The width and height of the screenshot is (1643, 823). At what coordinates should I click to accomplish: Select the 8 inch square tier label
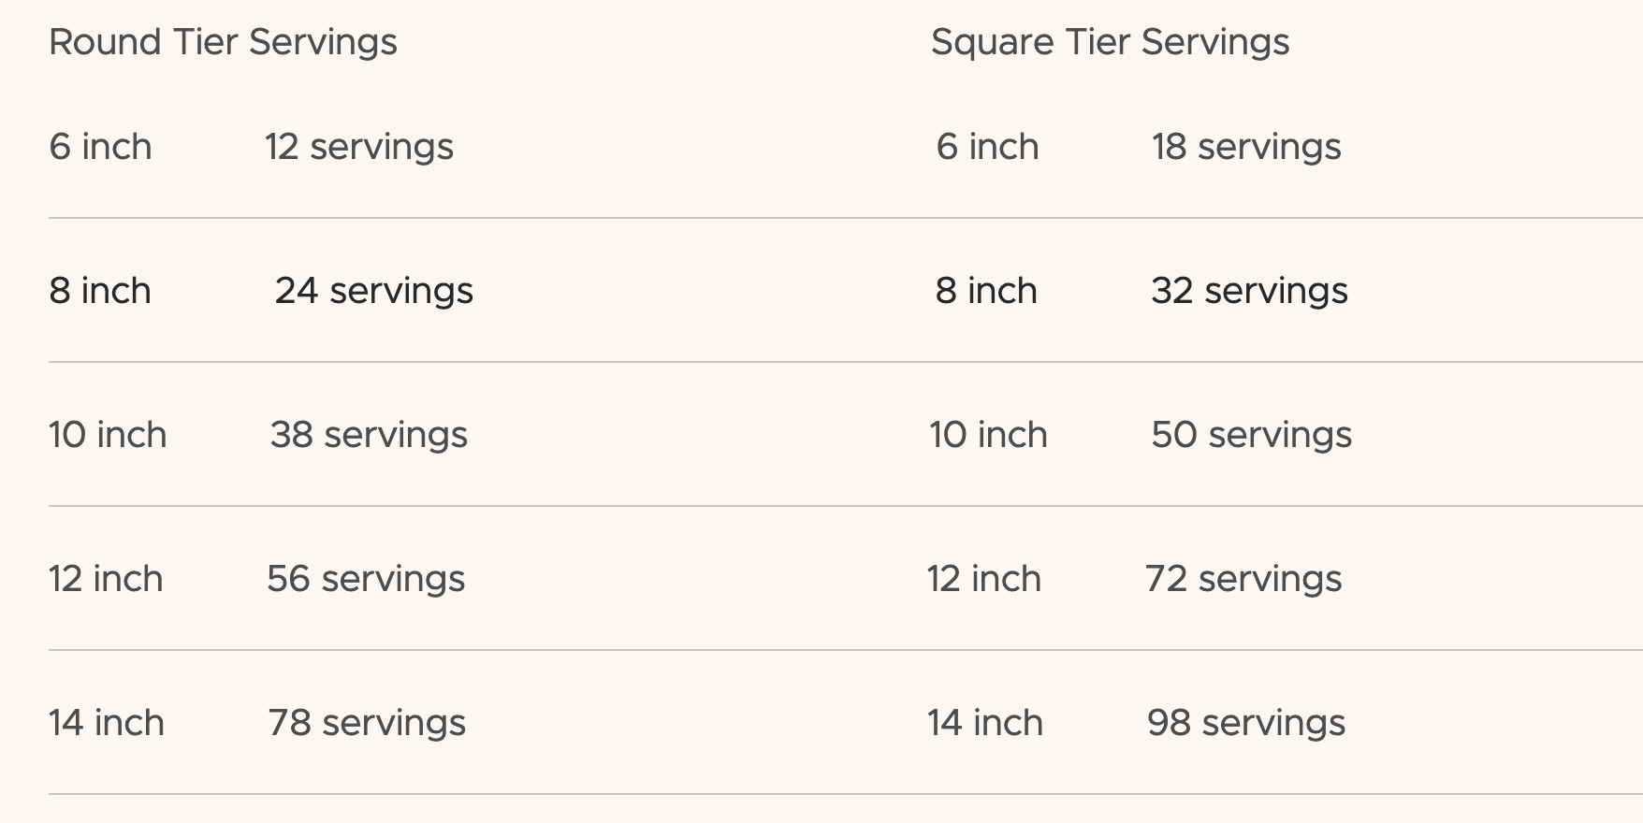pyautogui.click(x=986, y=291)
